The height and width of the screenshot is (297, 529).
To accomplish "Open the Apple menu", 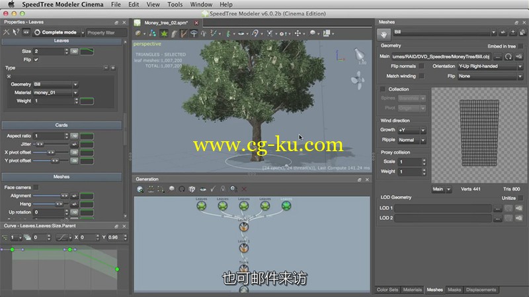I will coord(11,4).
